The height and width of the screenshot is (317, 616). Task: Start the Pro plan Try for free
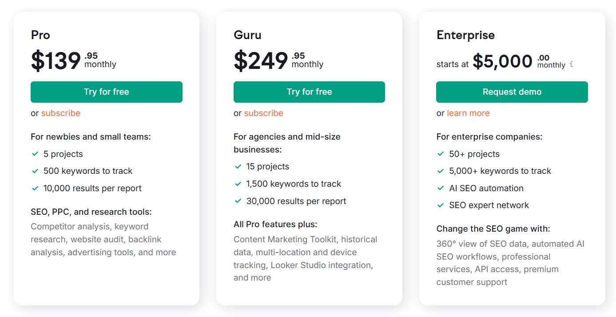pyautogui.click(x=107, y=92)
